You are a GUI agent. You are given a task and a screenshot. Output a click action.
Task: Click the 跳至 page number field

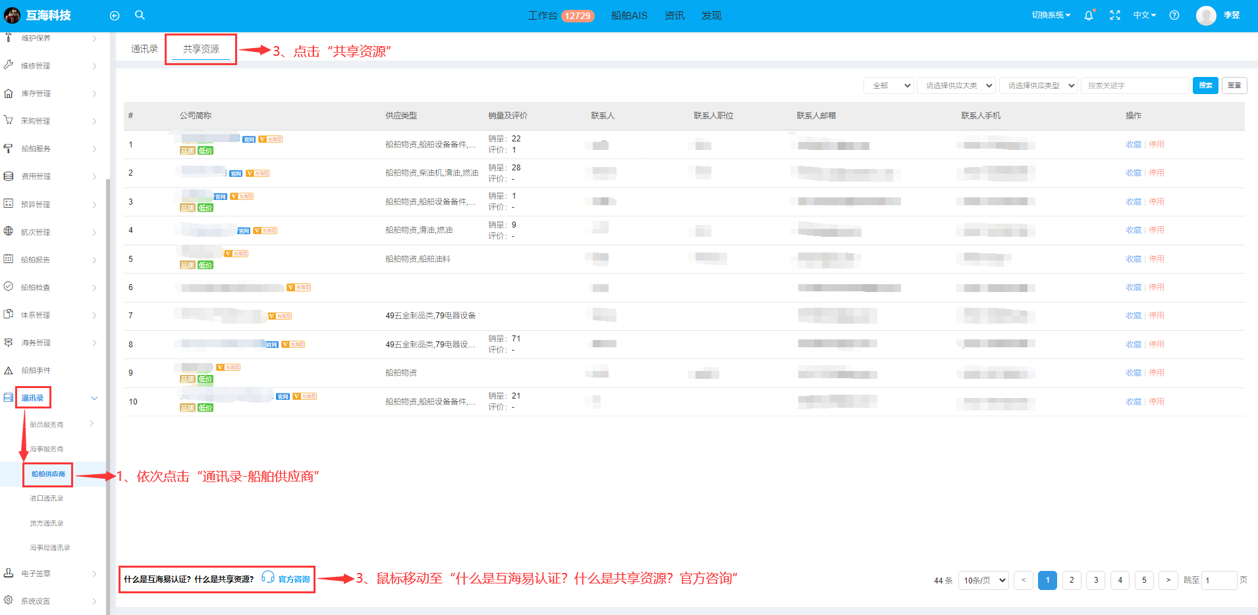1218,580
